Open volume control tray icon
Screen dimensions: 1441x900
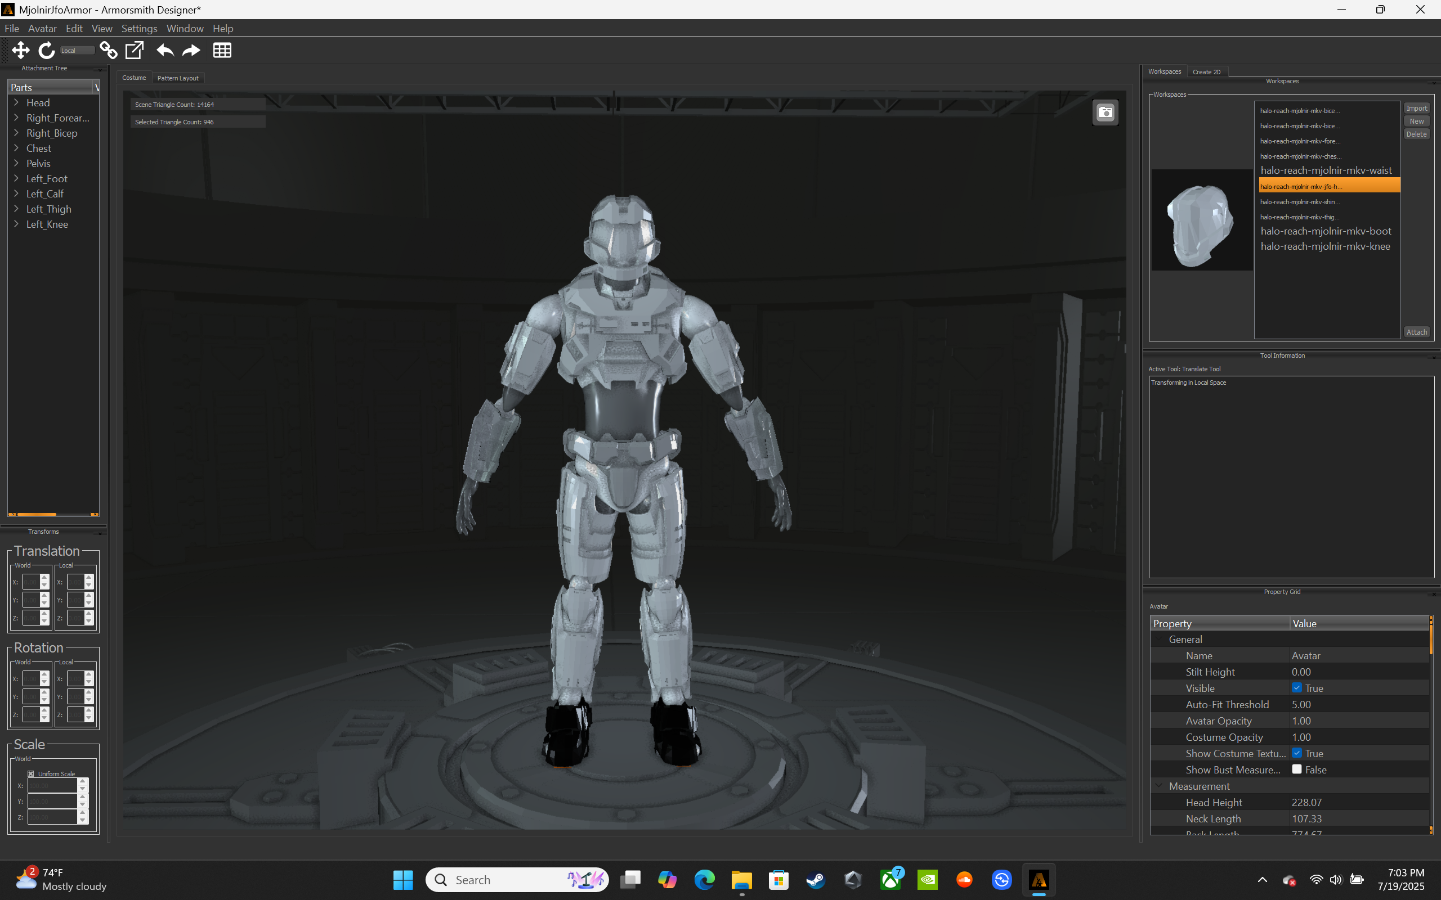click(1336, 880)
